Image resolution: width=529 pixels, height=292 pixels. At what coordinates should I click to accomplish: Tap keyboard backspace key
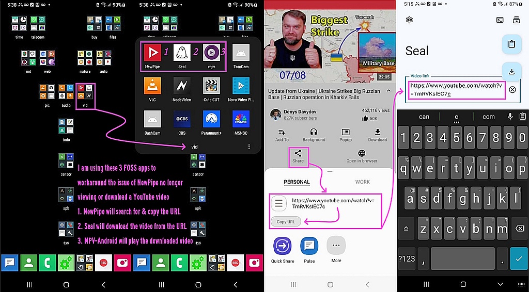520,229
